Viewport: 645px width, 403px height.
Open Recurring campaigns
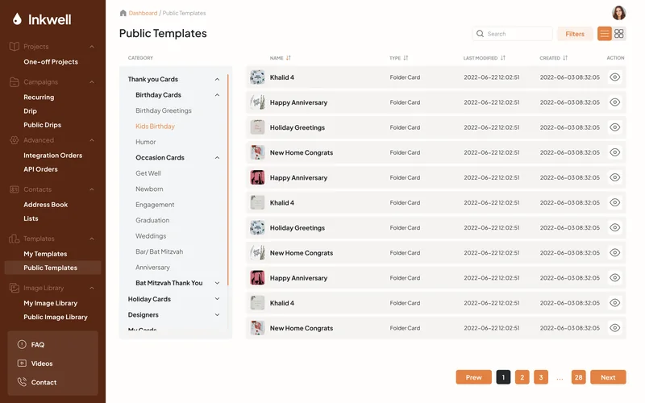(x=39, y=97)
